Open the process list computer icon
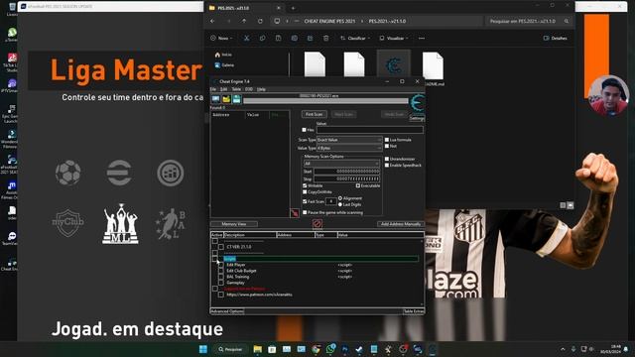Viewport: 635px width, 357px height. 216,99
